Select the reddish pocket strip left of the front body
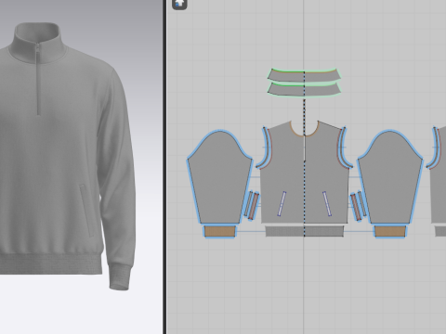The width and height of the screenshot is (446, 334). tap(254, 206)
